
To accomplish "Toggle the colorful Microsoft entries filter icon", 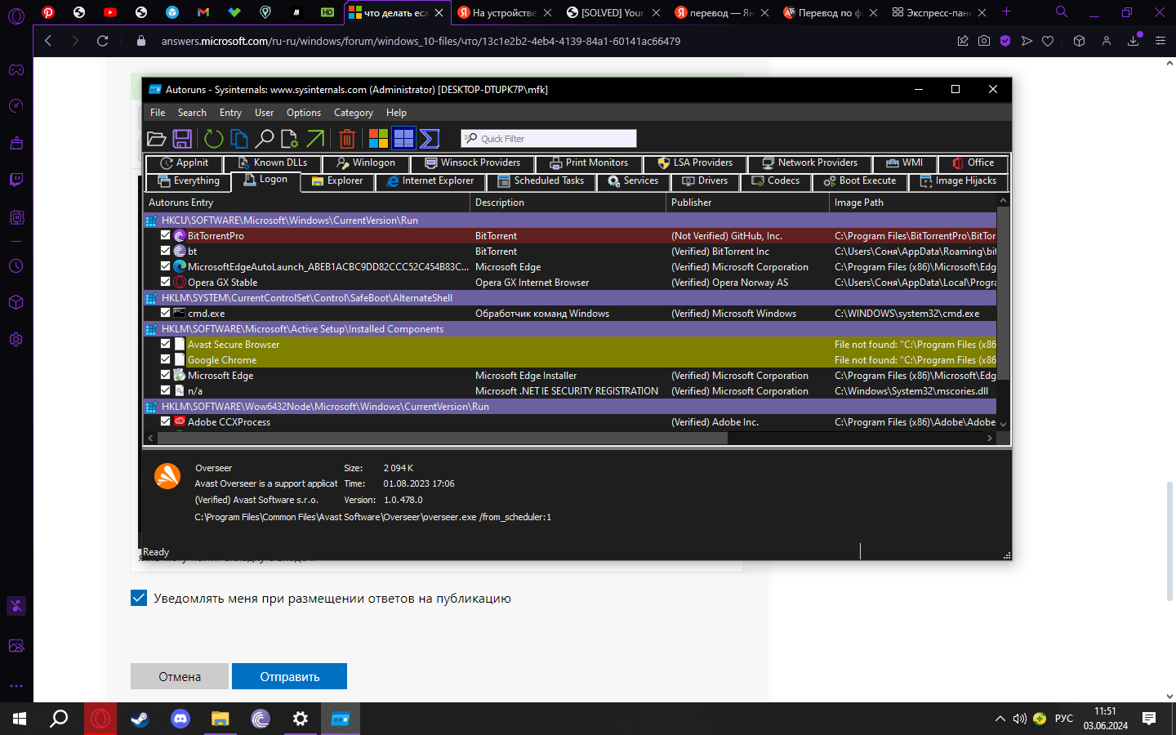I will [378, 139].
